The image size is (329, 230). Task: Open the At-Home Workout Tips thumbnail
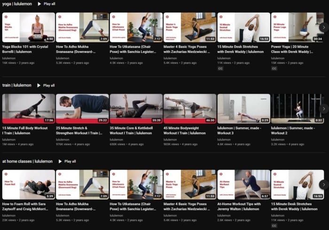click(x=244, y=184)
